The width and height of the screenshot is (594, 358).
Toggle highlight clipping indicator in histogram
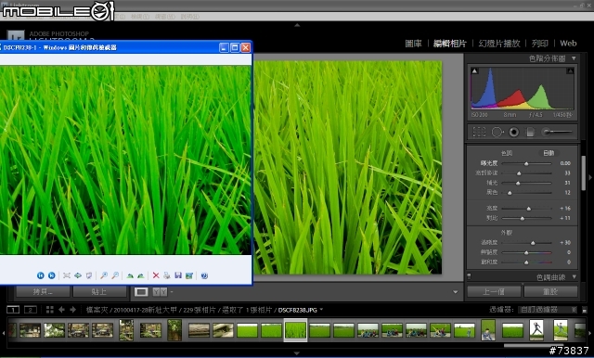point(570,70)
